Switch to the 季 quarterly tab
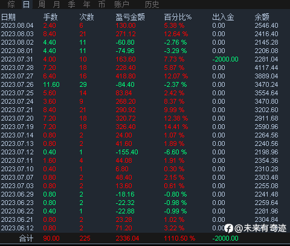This screenshot has height=246, width=290. pos(71,4)
